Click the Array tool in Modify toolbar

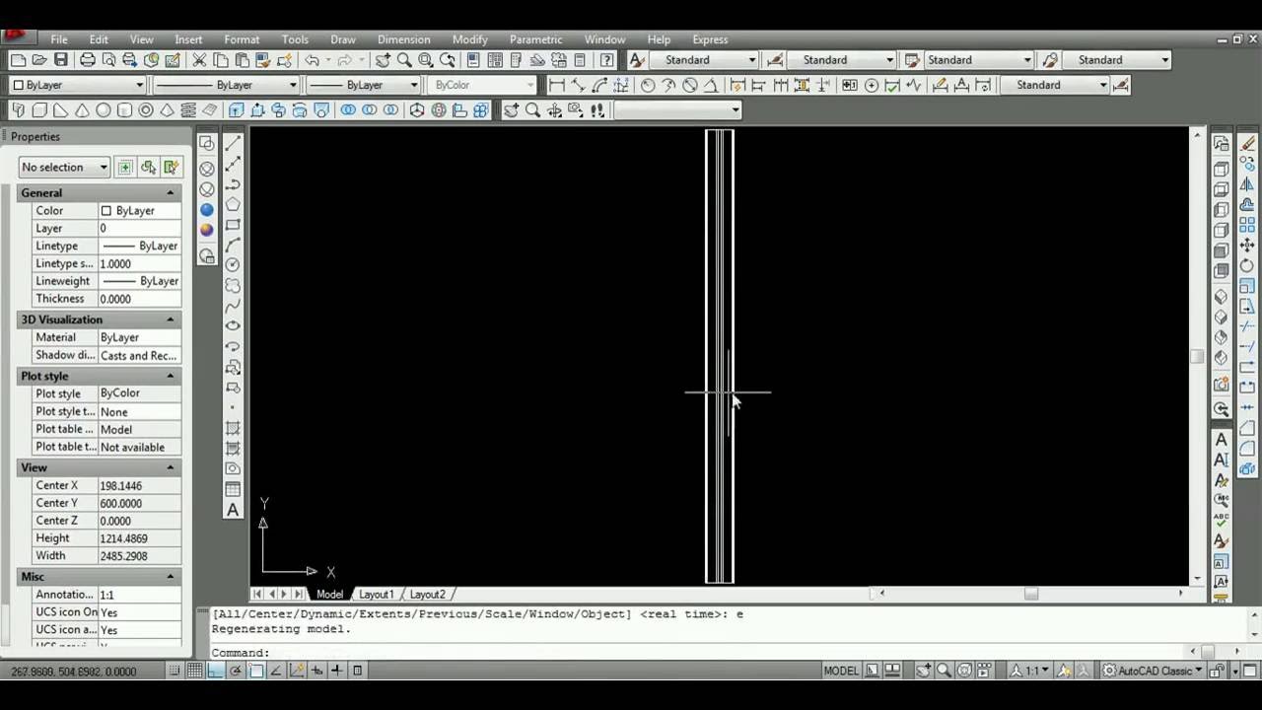[x=1248, y=225]
